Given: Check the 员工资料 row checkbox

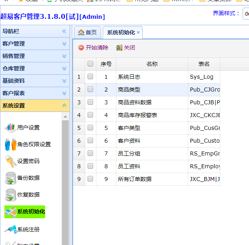Looking at the screenshot, I should point(90,166).
